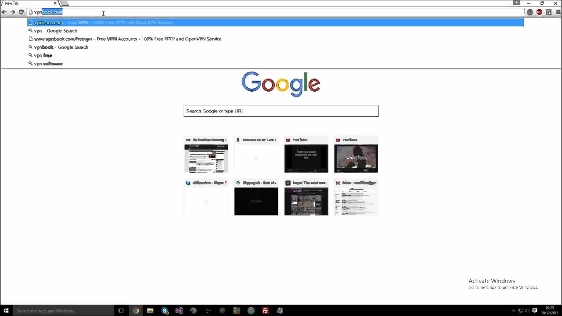562x316 pixels.
Task: Click the taskbar icon left of FileZilla
Action: (x=251, y=311)
